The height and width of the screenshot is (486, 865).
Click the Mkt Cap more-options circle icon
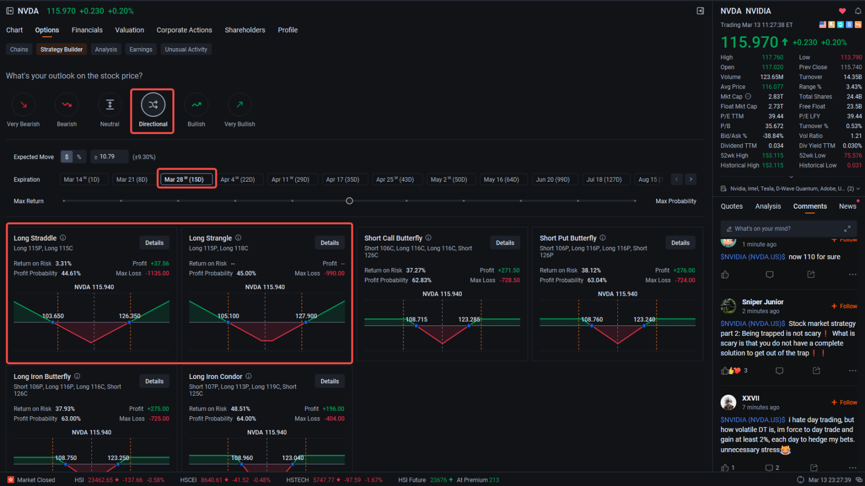click(748, 97)
